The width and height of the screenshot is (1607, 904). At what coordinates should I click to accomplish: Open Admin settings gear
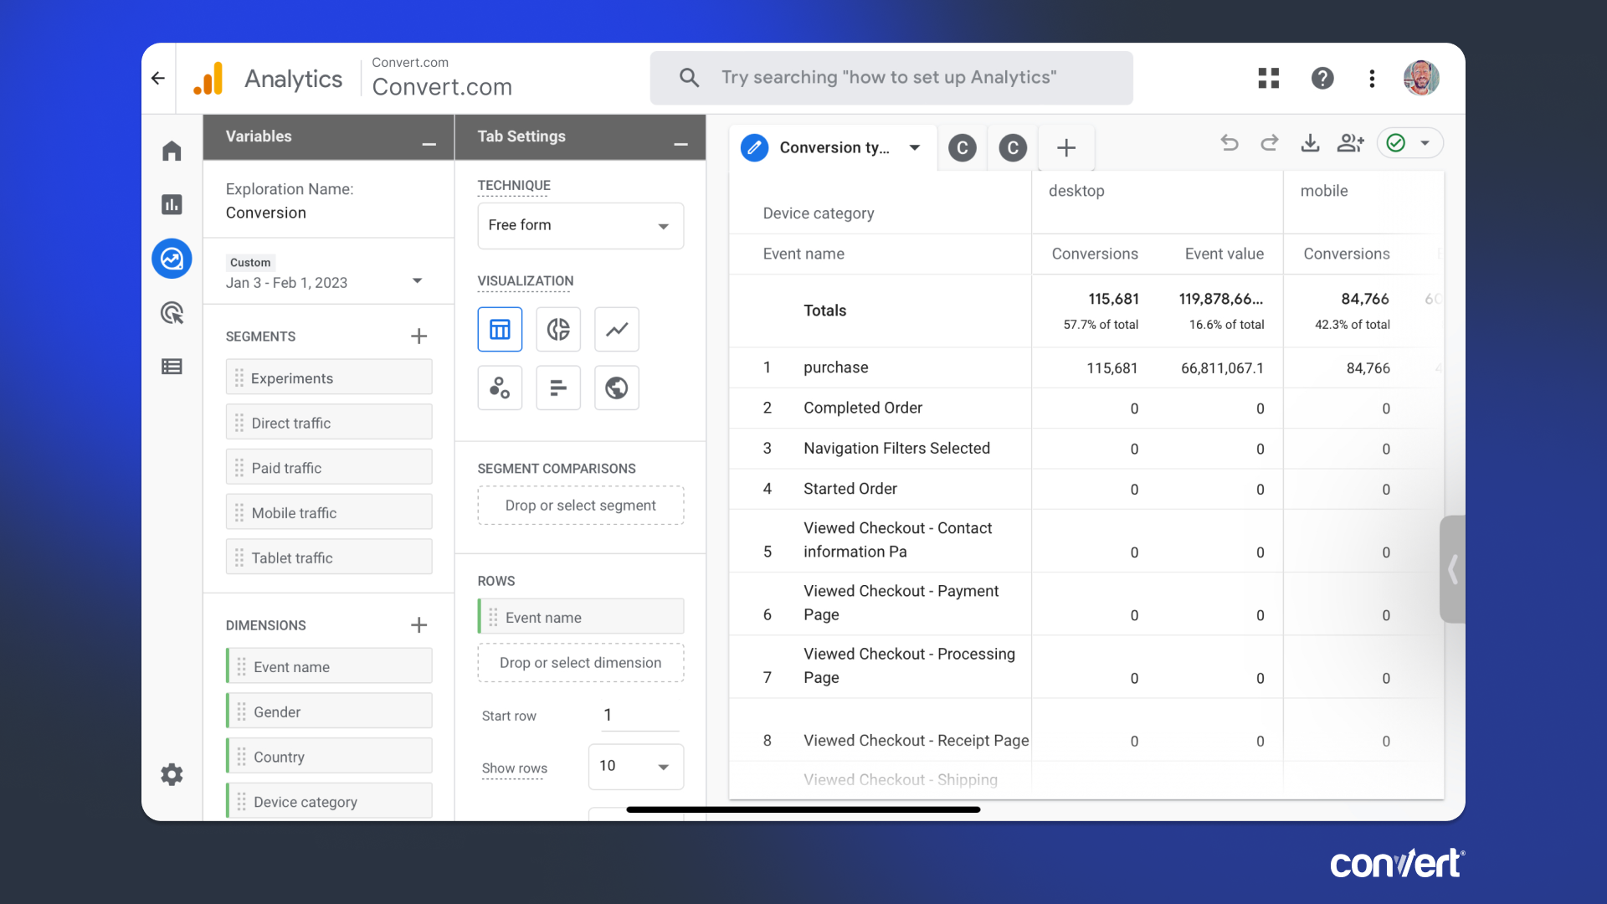pos(172,774)
